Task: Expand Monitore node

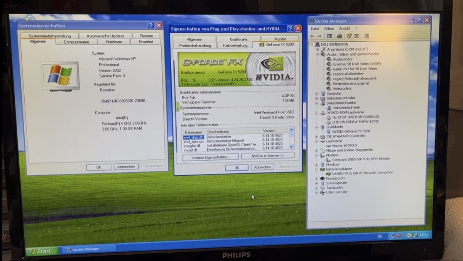Action: [317, 164]
